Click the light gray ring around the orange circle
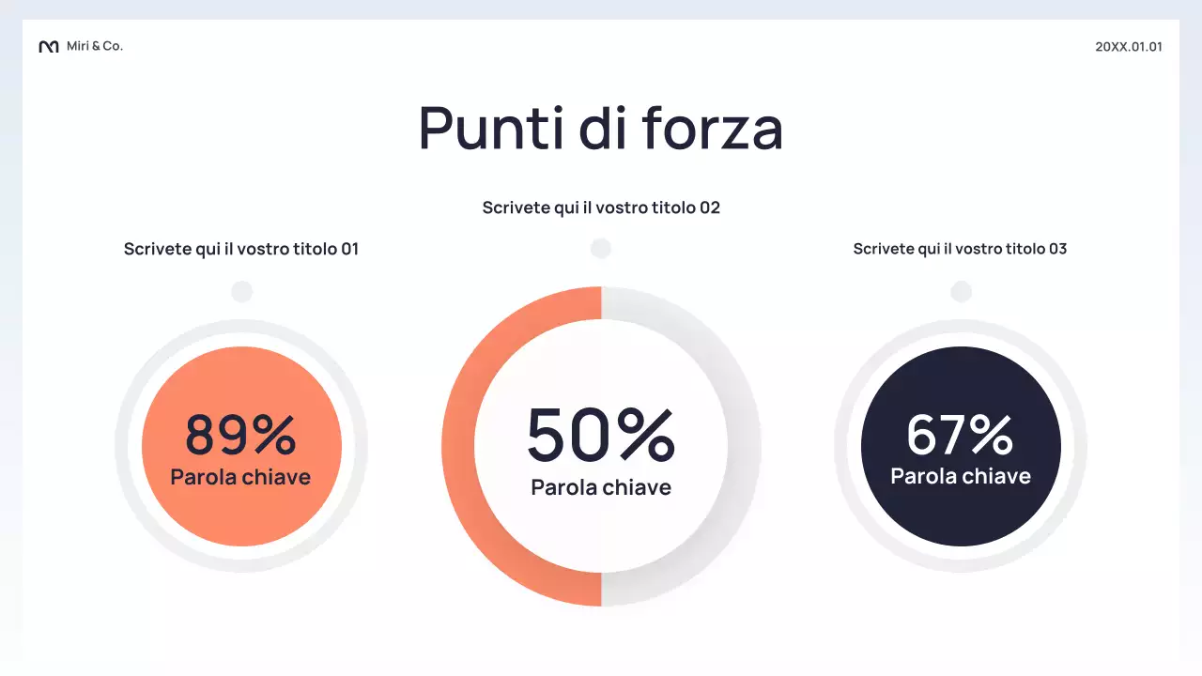 [128, 446]
